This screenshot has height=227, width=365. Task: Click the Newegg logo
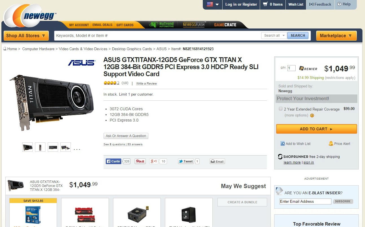coord(30,16)
